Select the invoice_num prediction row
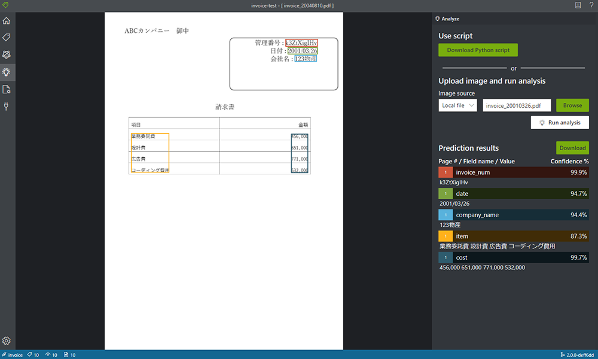598x359 pixels. [513, 172]
